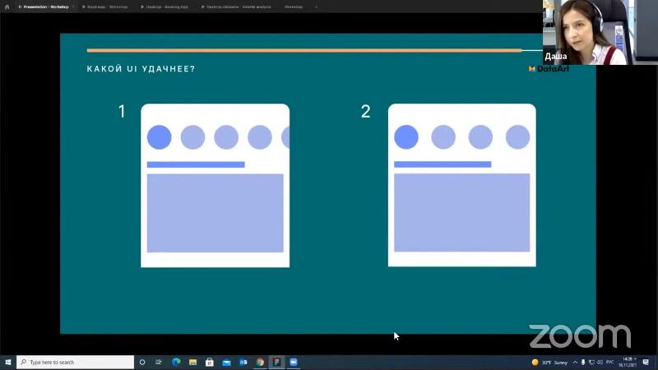Open the Zoom app from taskbar
Image resolution: width=658 pixels, height=370 pixels.
tap(294, 362)
